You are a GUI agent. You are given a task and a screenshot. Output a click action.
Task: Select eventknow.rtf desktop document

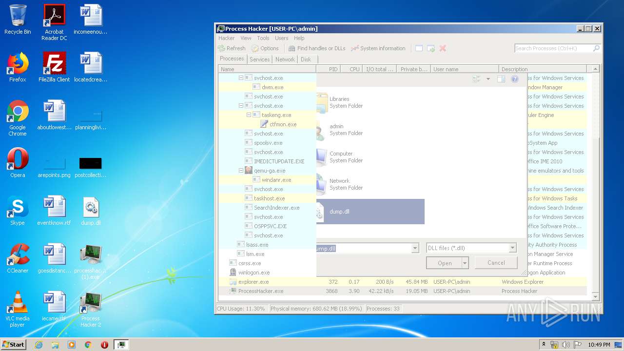coord(54,211)
